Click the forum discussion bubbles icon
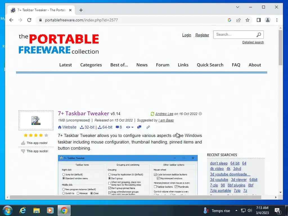Viewport: 288px width, 216px height. (x=139, y=127)
